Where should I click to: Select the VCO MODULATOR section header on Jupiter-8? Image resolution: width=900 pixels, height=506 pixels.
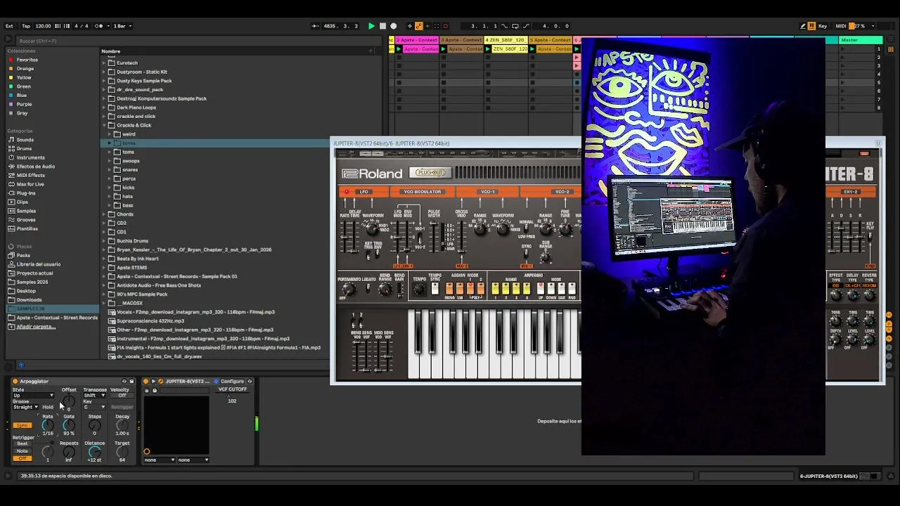click(x=422, y=192)
